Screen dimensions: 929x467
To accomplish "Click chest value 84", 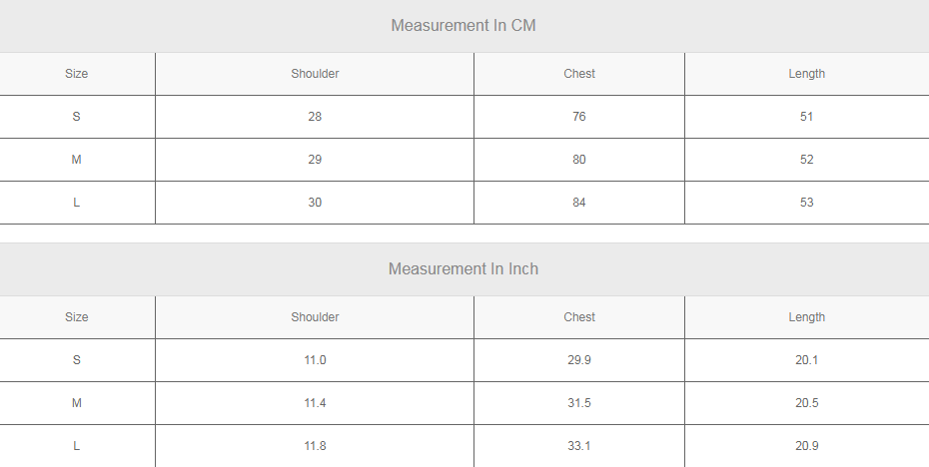I will (x=578, y=203).
